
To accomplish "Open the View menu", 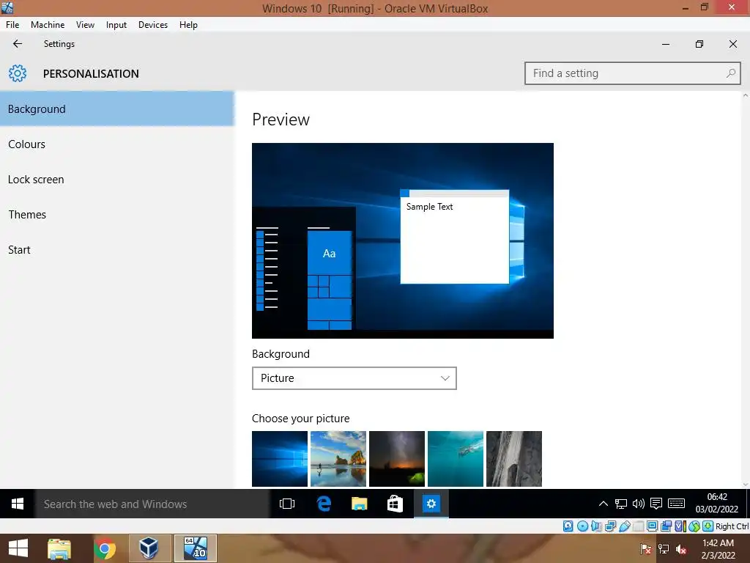I will coord(85,24).
